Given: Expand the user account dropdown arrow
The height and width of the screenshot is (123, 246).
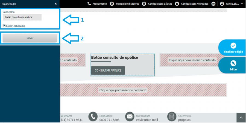Looking at the screenshot, I should point(242,4).
